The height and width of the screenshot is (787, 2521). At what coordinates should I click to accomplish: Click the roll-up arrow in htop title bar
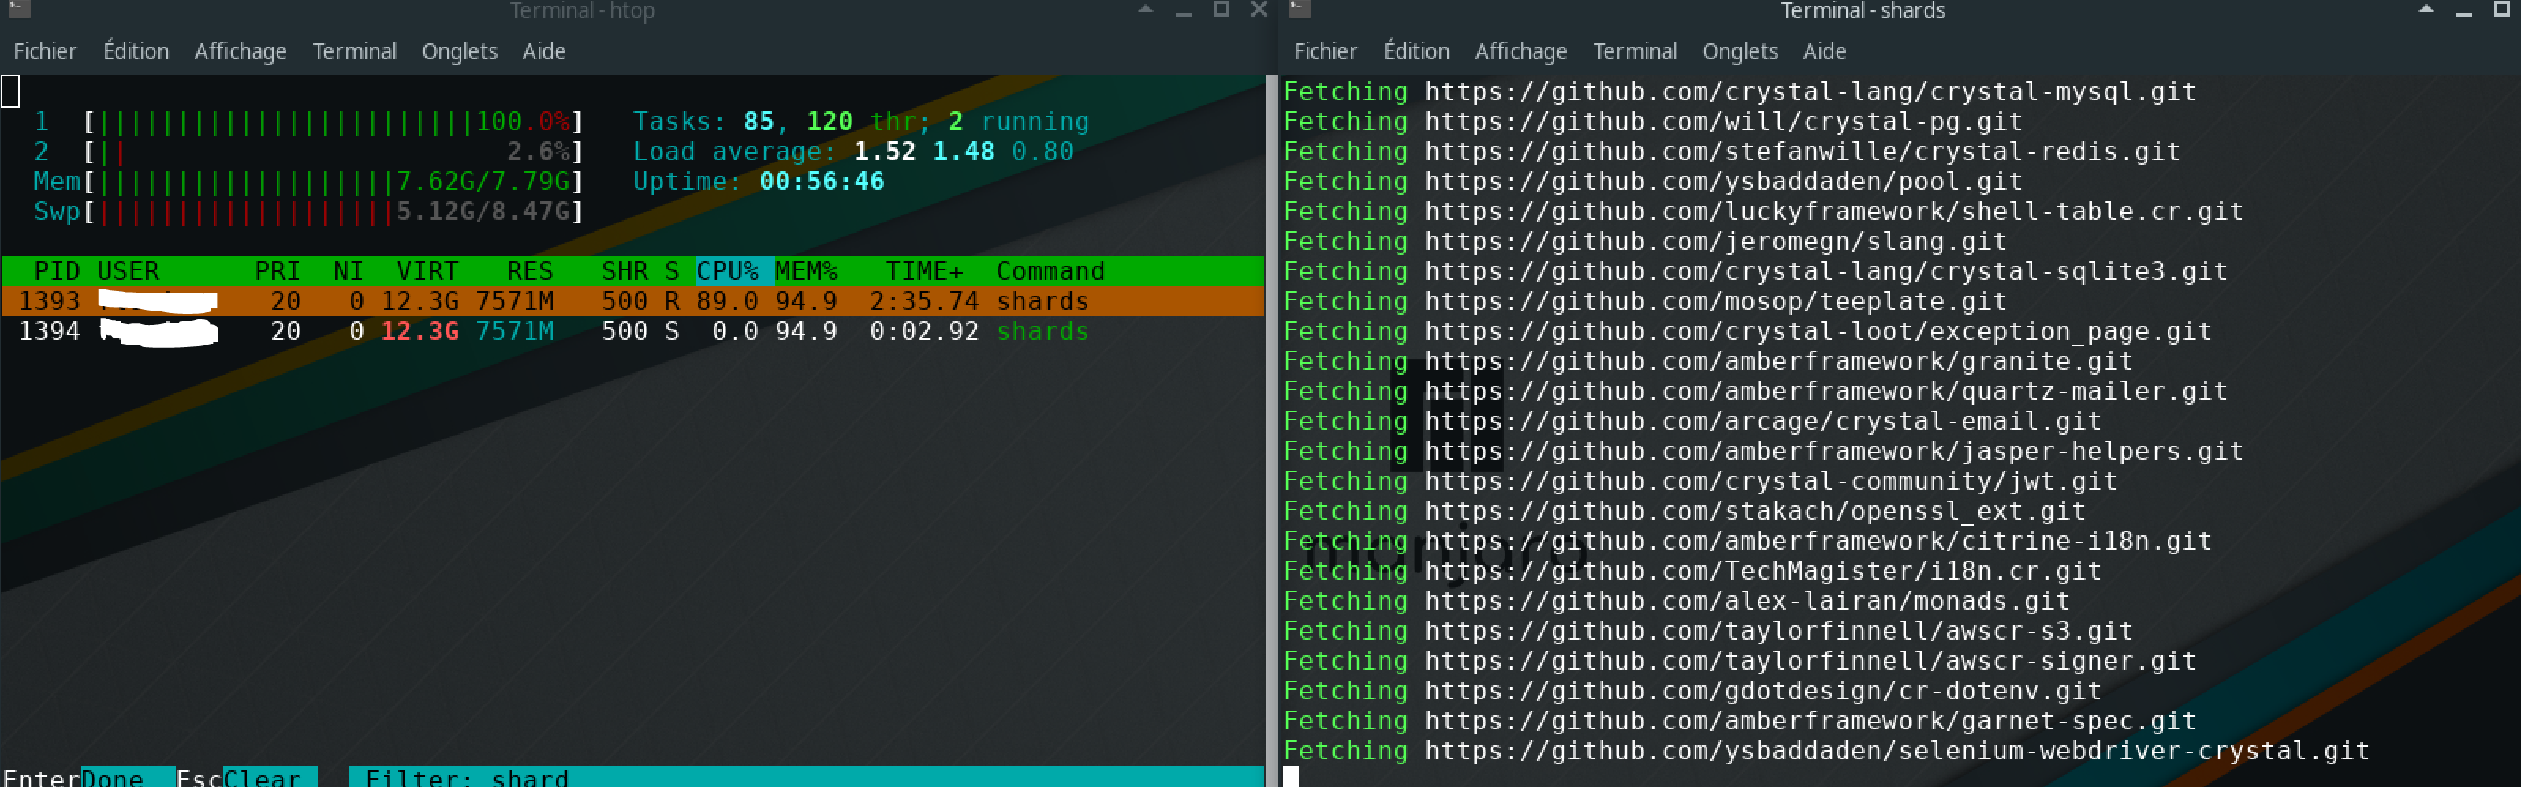[x=1145, y=9]
